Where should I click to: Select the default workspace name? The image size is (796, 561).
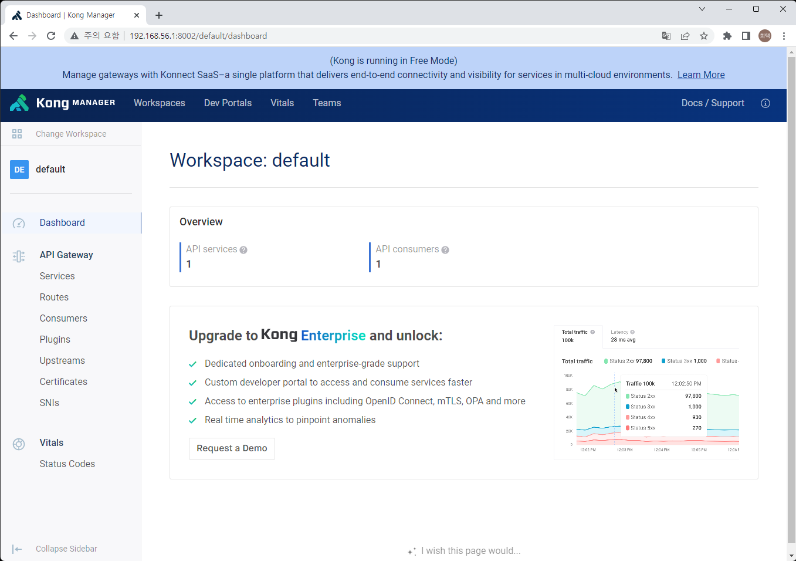50,169
